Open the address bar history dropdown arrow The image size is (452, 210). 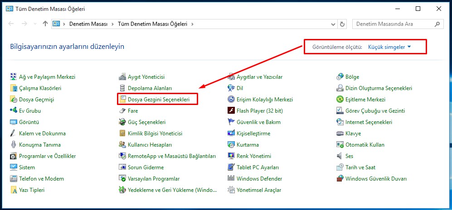(333, 24)
